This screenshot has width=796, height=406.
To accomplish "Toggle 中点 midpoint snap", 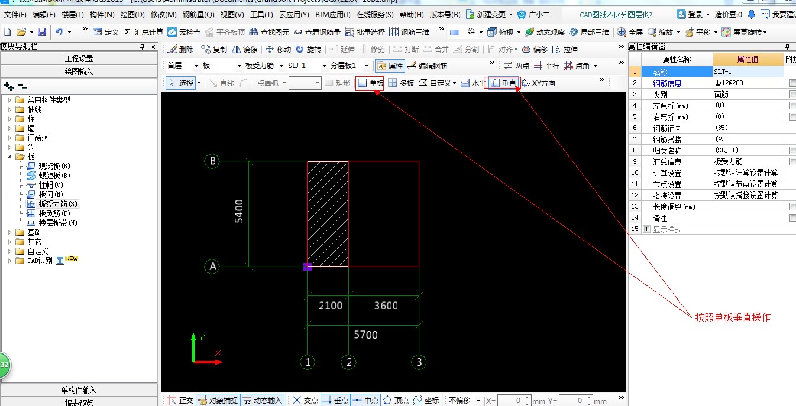I will pos(365,400).
